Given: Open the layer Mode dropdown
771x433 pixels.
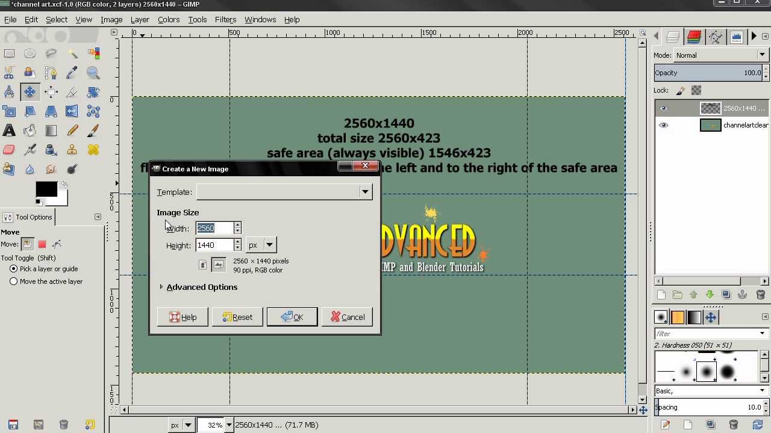Looking at the screenshot, I should 720,55.
